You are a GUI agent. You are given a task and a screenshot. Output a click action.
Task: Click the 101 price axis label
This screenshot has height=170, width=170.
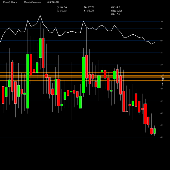click(x=162, y=21)
